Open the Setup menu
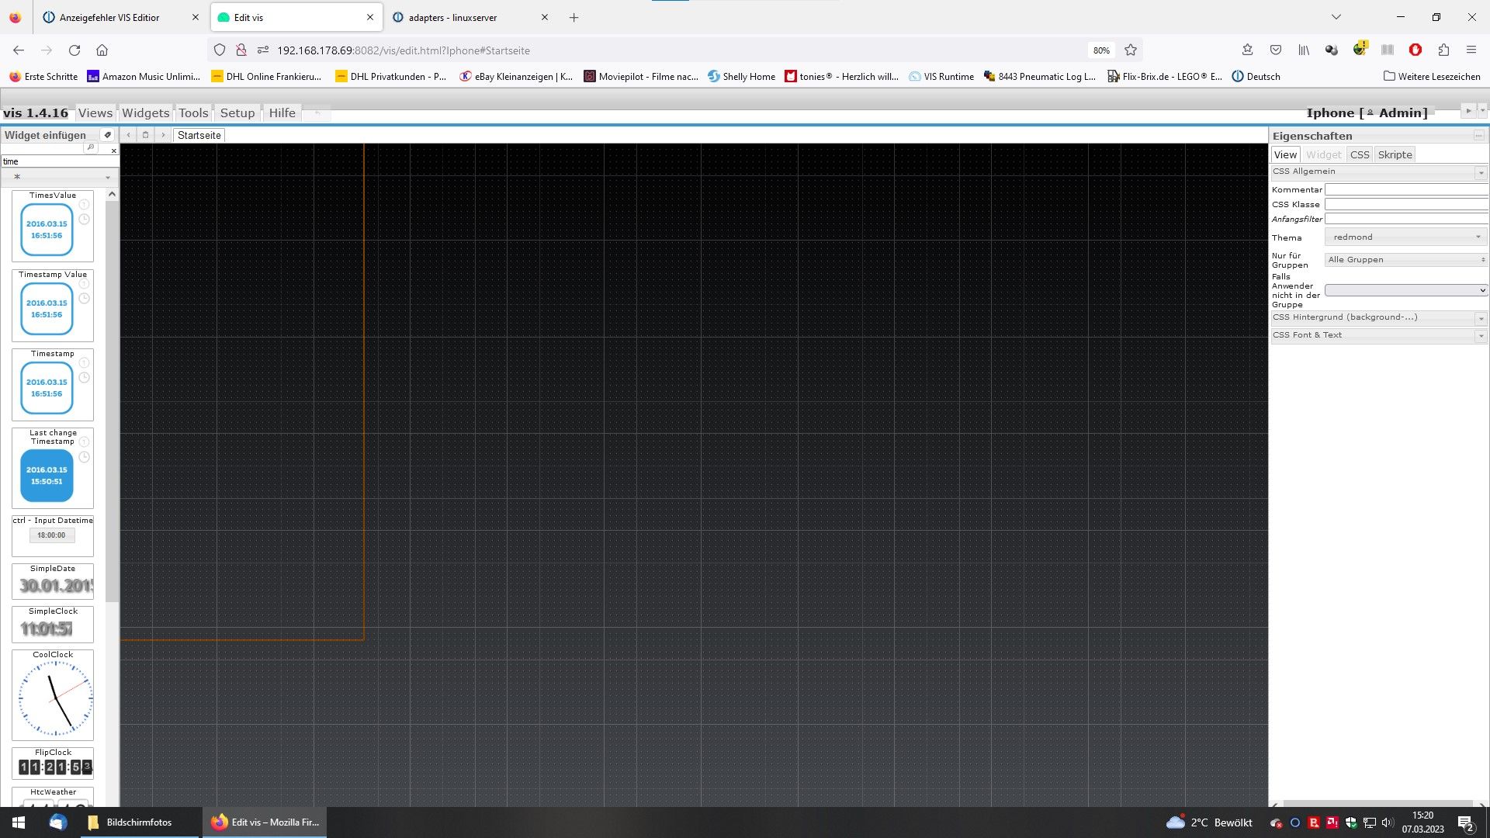This screenshot has width=1490, height=838. tap(237, 113)
